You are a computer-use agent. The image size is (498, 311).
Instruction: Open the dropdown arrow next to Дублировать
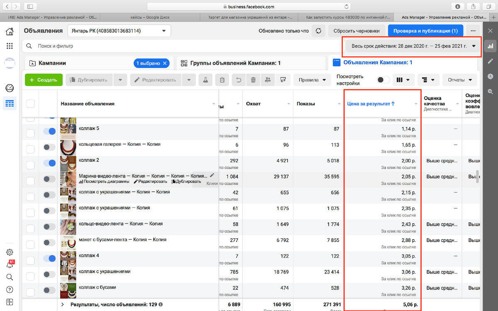(x=120, y=80)
